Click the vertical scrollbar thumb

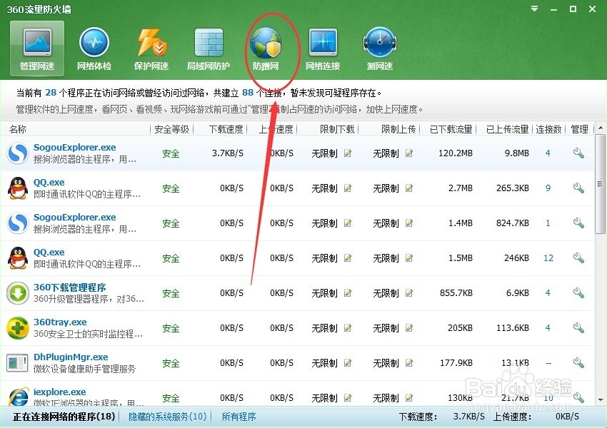[x=601, y=184]
